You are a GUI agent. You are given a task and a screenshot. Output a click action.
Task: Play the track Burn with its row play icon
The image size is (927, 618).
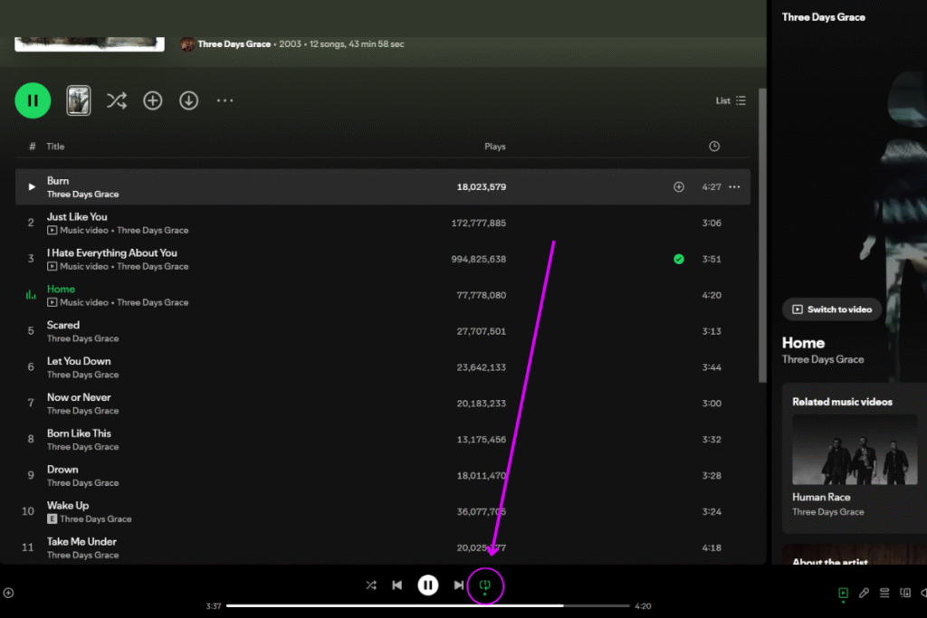coord(32,186)
